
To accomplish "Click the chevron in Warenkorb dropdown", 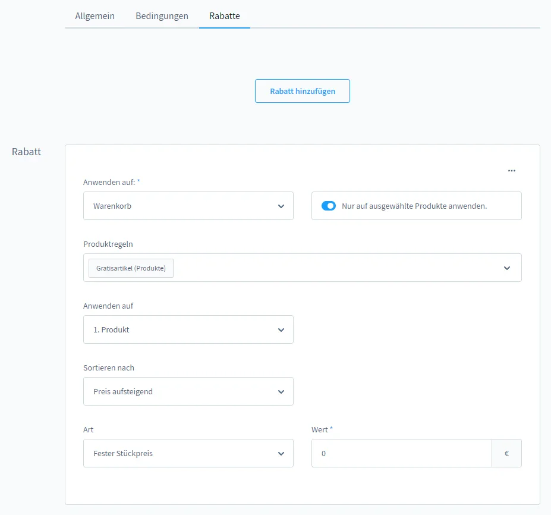I will point(281,206).
